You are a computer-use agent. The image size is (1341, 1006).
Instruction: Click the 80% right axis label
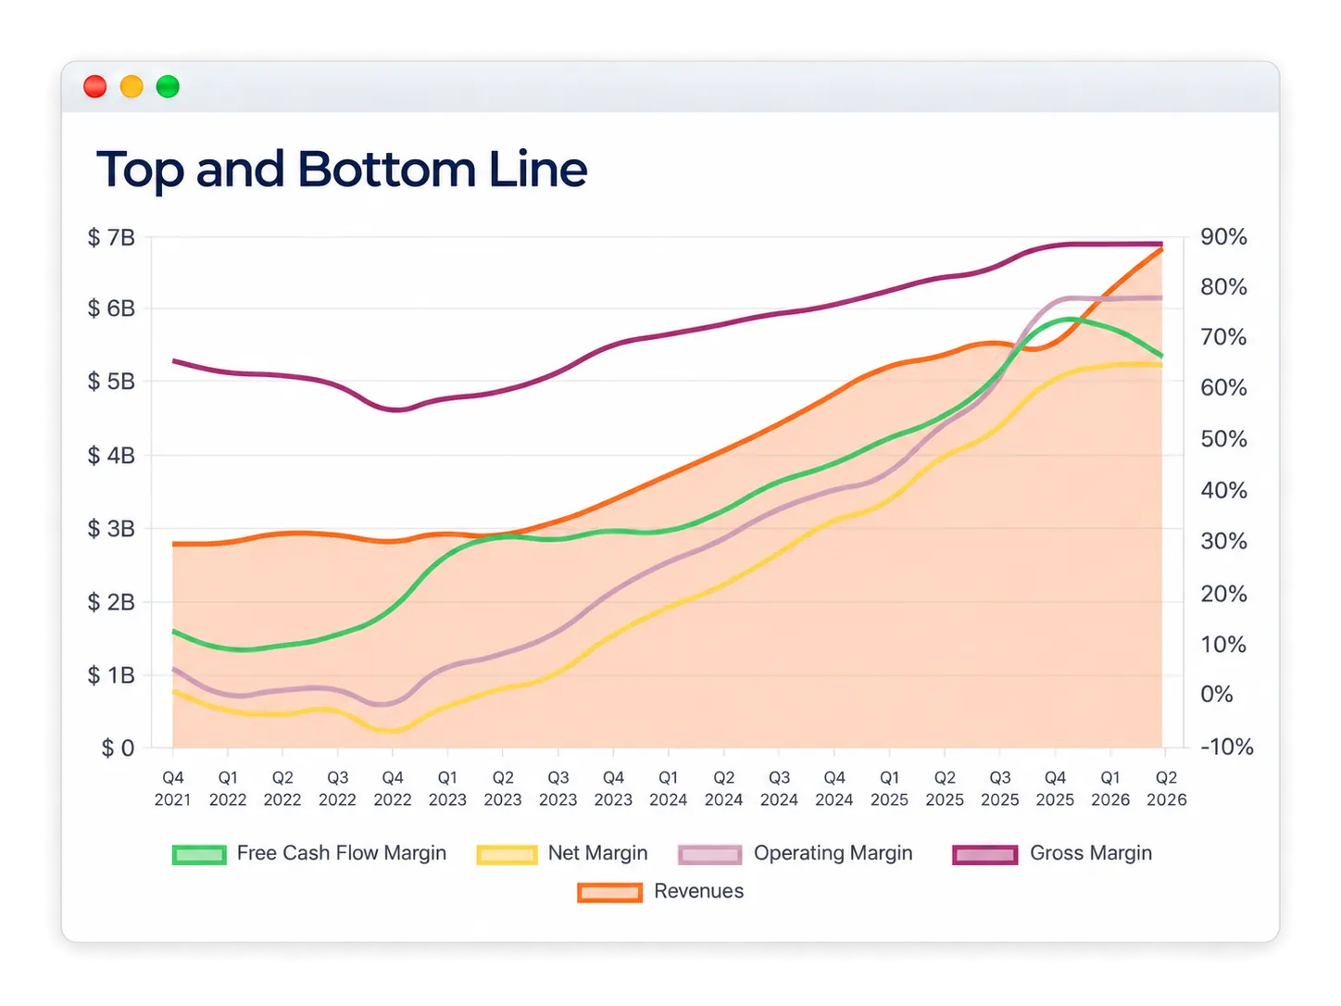(1223, 287)
